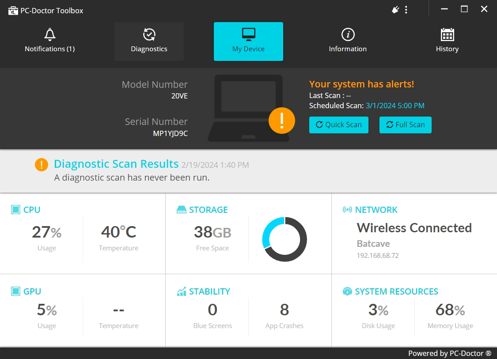Click the GPU chip icon

coord(15,291)
